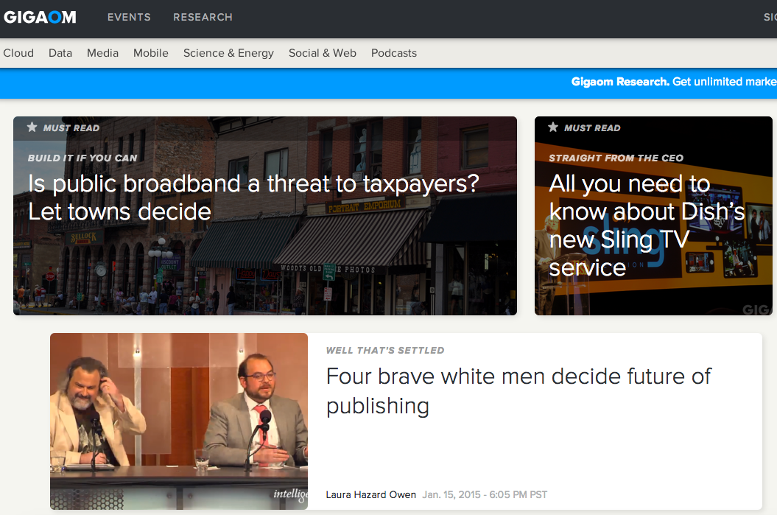The width and height of the screenshot is (777, 515).
Task: Click the Gigaom Research banner text
Action: pos(672,82)
